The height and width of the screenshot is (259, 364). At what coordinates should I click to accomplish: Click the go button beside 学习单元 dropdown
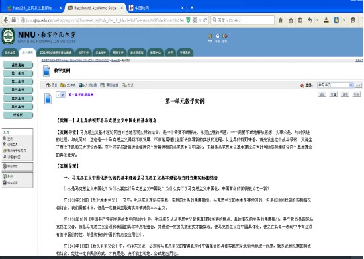pyautogui.click(x=358, y=85)
